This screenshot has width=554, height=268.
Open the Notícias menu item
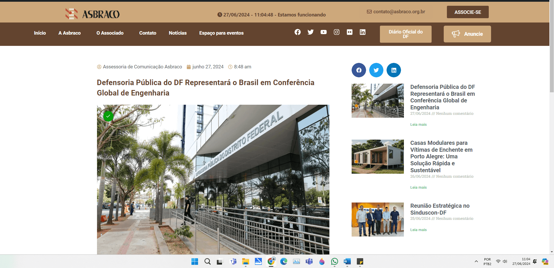point(178,33)
